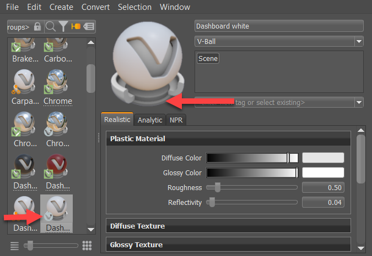Click the properties panel scrollbar thumb
The image size is (372, 256).
coord(361,159)
